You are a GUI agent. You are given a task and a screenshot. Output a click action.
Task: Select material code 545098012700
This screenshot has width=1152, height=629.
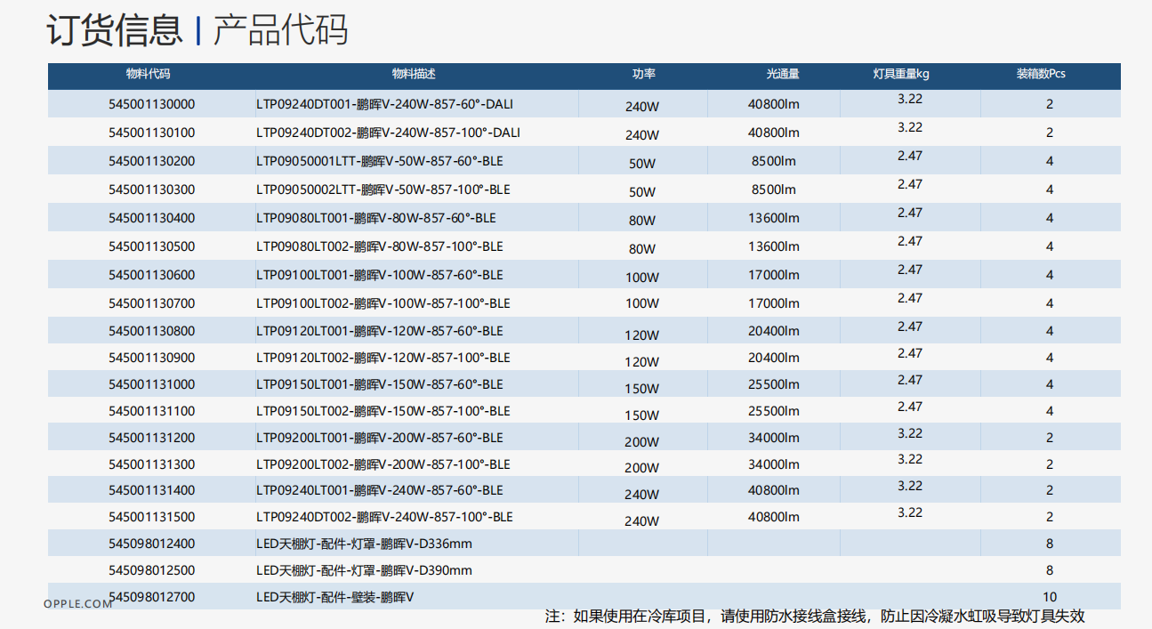151,597
